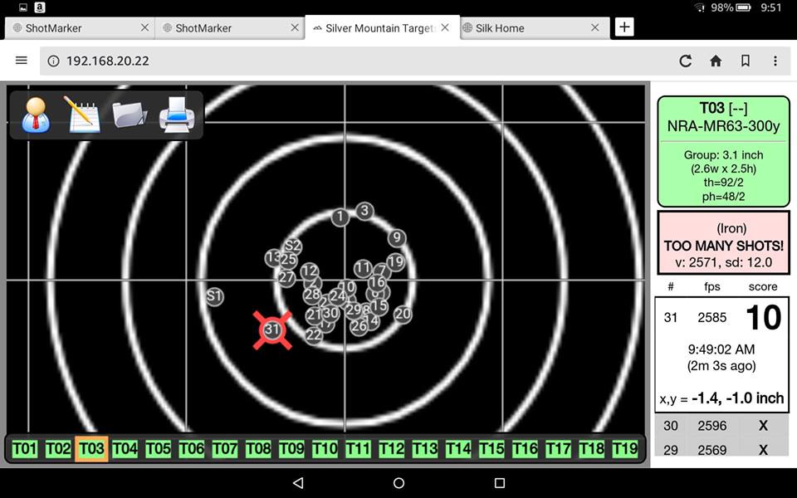The image size is (797, 498).
Task: Select target T18
Action: pyautogui.click(x=592, y=449)
